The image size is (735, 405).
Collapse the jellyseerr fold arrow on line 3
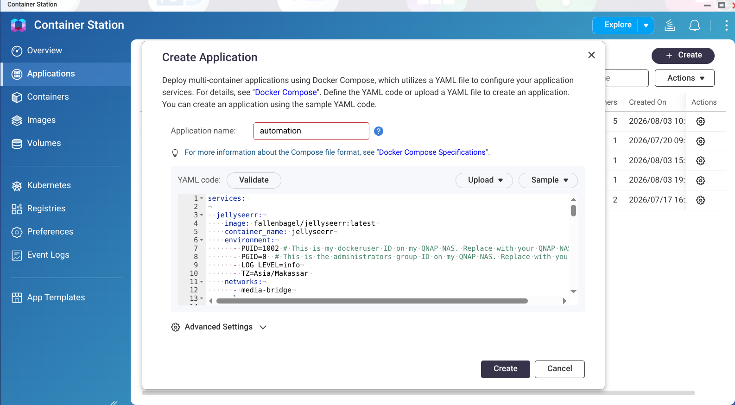[x=202, y=215]
